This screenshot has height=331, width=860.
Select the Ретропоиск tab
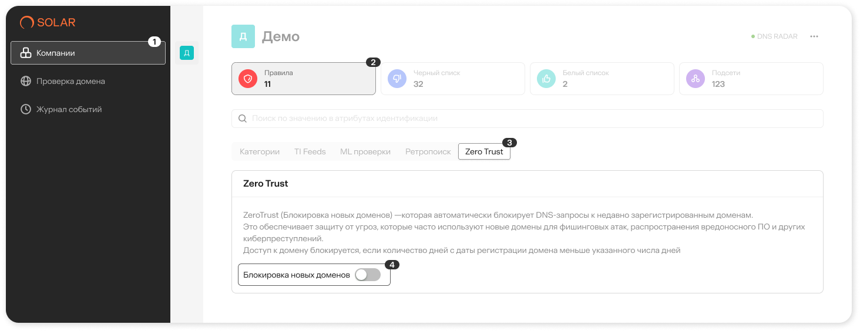[428, 151]
